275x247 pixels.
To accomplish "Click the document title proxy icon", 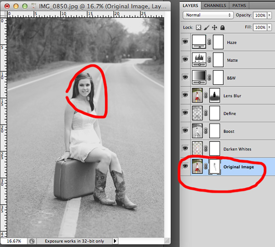I will coord(33,6).
